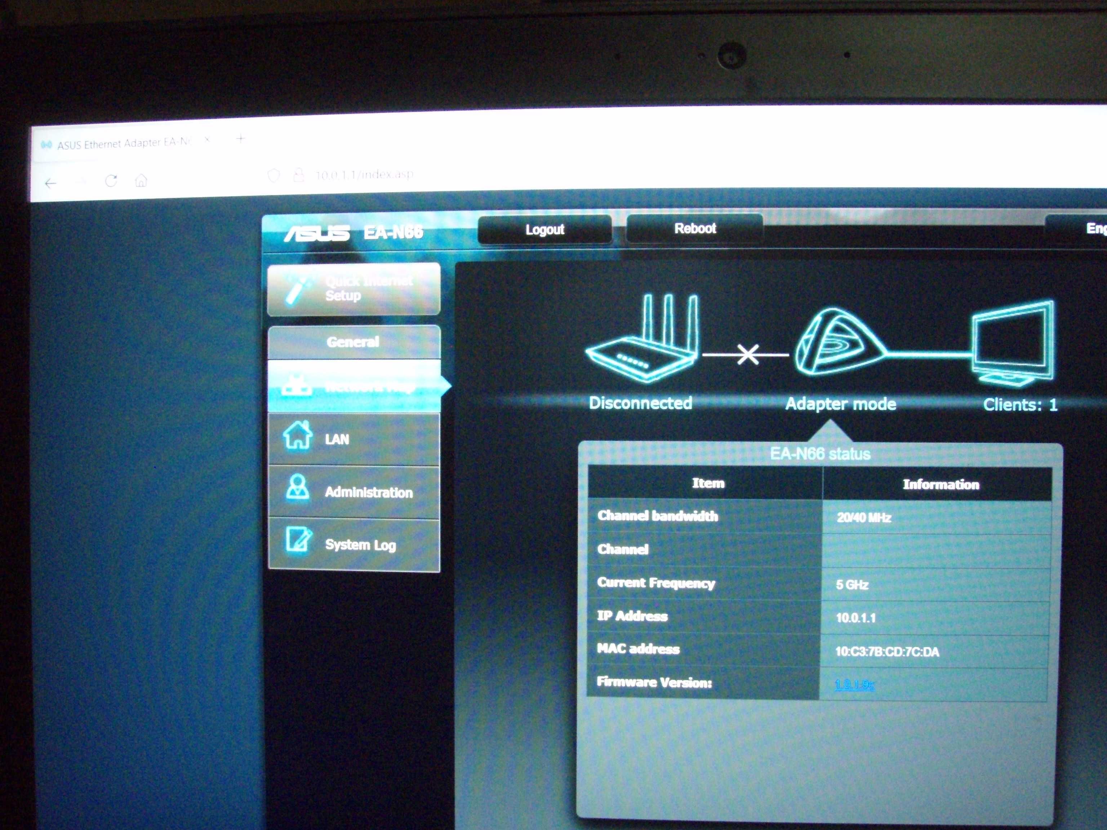
Task: Click the ASUS logo
Action: pos(317,233)
